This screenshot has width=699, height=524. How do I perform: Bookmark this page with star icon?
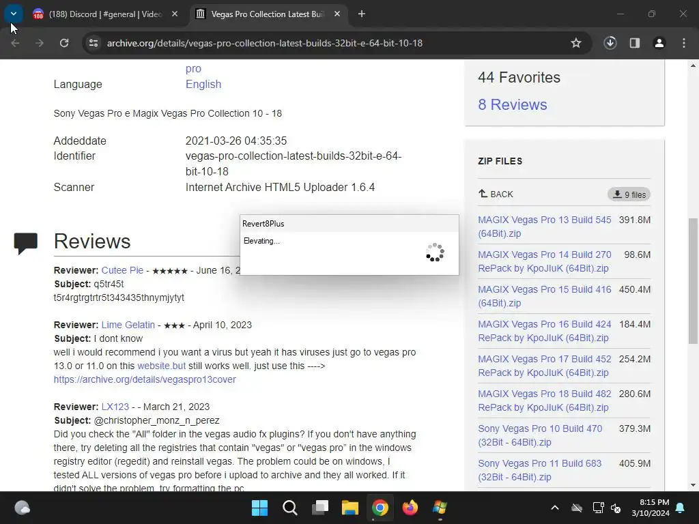(576, 43)
